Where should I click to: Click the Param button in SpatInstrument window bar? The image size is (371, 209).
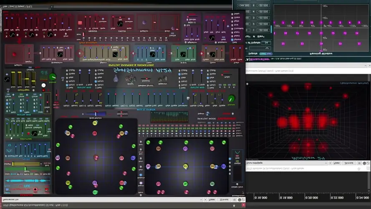coord(212,200)
